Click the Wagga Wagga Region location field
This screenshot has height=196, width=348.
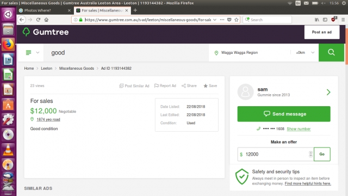point(250,53)
